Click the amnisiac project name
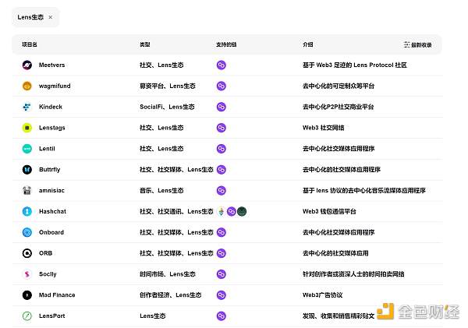 coord(51,190)
